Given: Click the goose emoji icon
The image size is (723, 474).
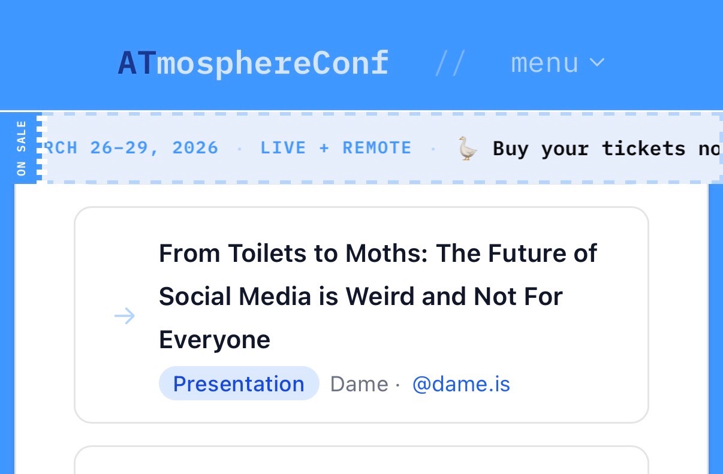Looking at the screenshot, I should click(x=468, y=148).
